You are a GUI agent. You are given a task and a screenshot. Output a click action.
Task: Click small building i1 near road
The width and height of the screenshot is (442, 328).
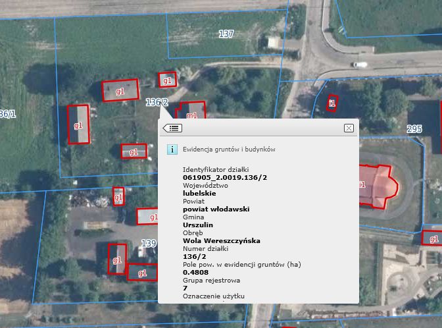coord(332,103)
